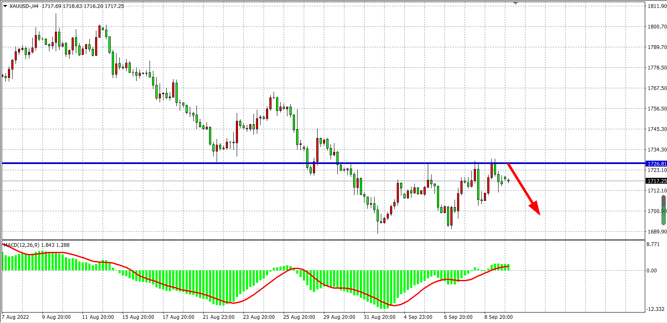Viewport: 667px width, 323px height.
Task: Click the gray chart shift marker triangle
Action: coord(515,3)
